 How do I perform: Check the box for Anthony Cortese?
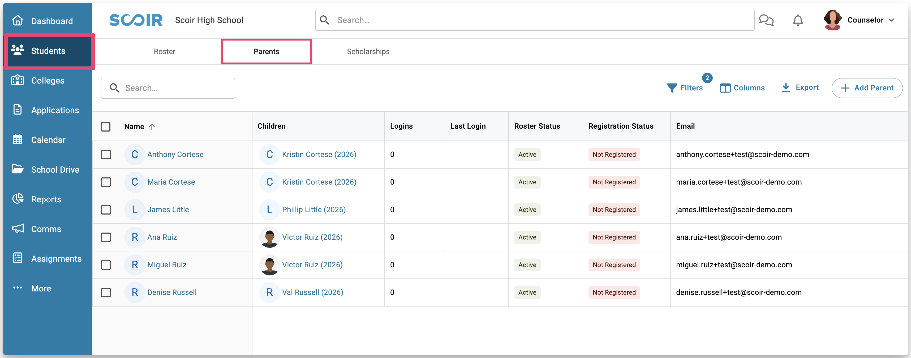[106, 154]
